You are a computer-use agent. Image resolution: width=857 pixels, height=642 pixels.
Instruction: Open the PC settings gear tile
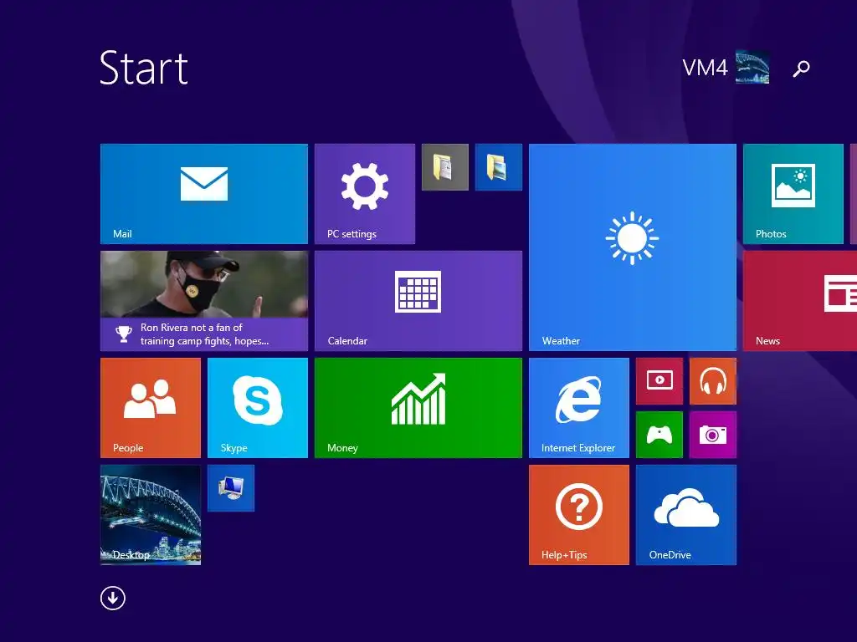365,194
